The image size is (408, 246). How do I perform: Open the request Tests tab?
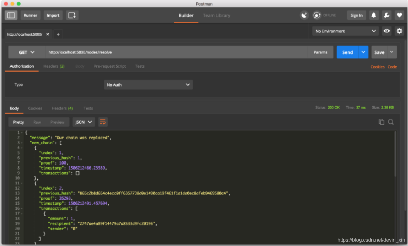(140, 66)
